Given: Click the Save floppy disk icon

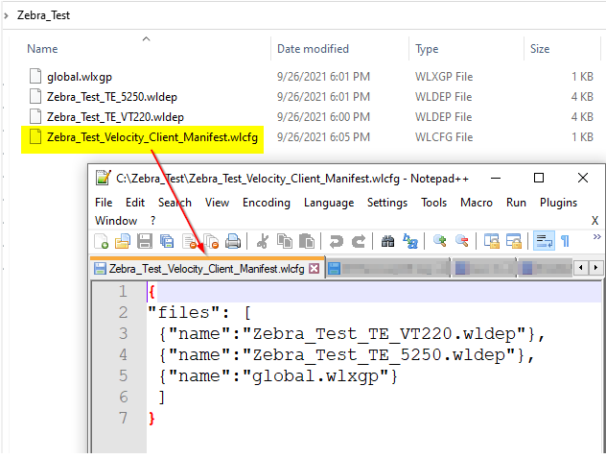Looking at the screenshot, I should pos(145,241).
